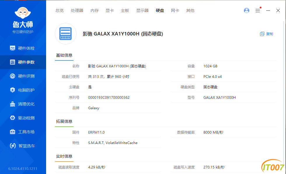Viewport: 286px width, 174px height.
Task: Switch to the 内存 tab
Action: [95, 10]
